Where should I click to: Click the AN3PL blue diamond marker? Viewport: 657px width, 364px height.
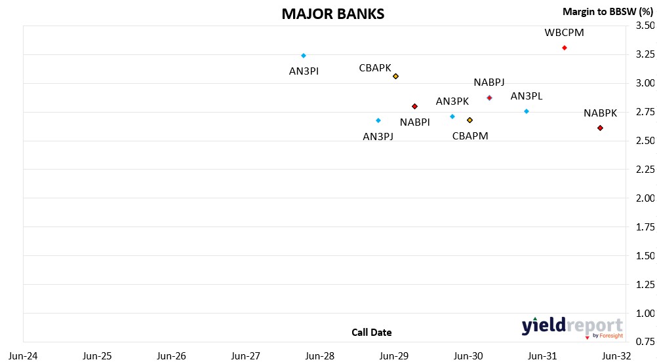click(526, 111)
